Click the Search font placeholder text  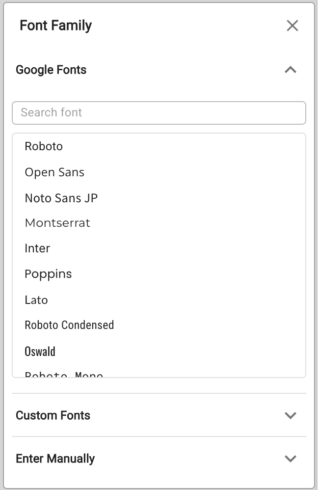[52, 112]
